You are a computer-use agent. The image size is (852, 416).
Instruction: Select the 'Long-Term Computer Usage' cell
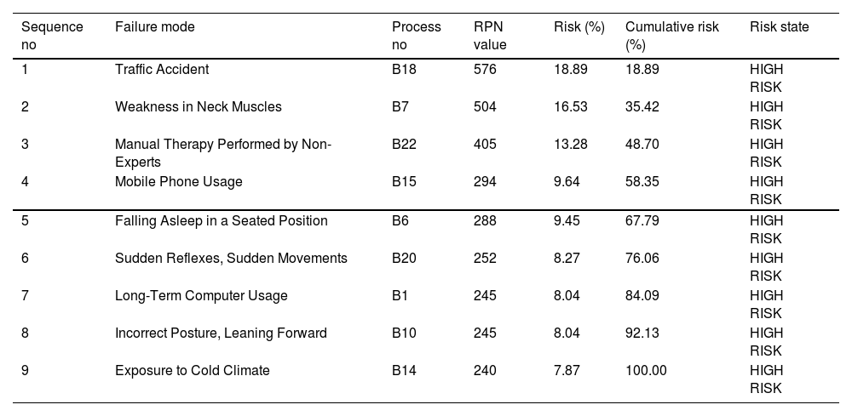pos(201,295)
